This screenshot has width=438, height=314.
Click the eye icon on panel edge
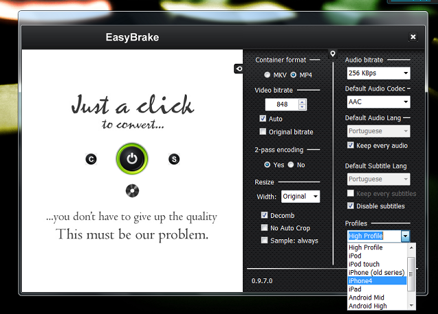(x=239, y=69)
